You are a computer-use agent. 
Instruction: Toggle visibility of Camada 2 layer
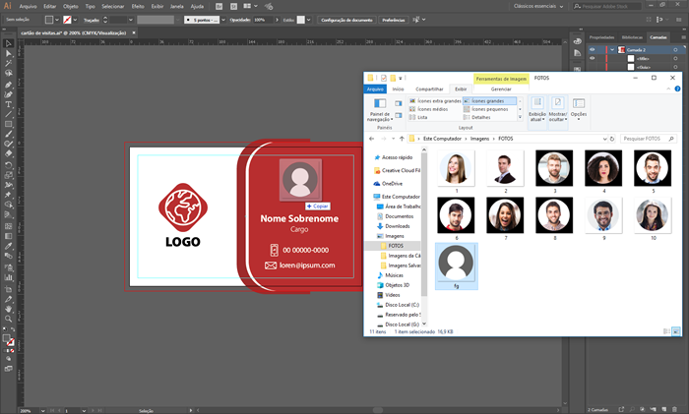pos(593,49)
